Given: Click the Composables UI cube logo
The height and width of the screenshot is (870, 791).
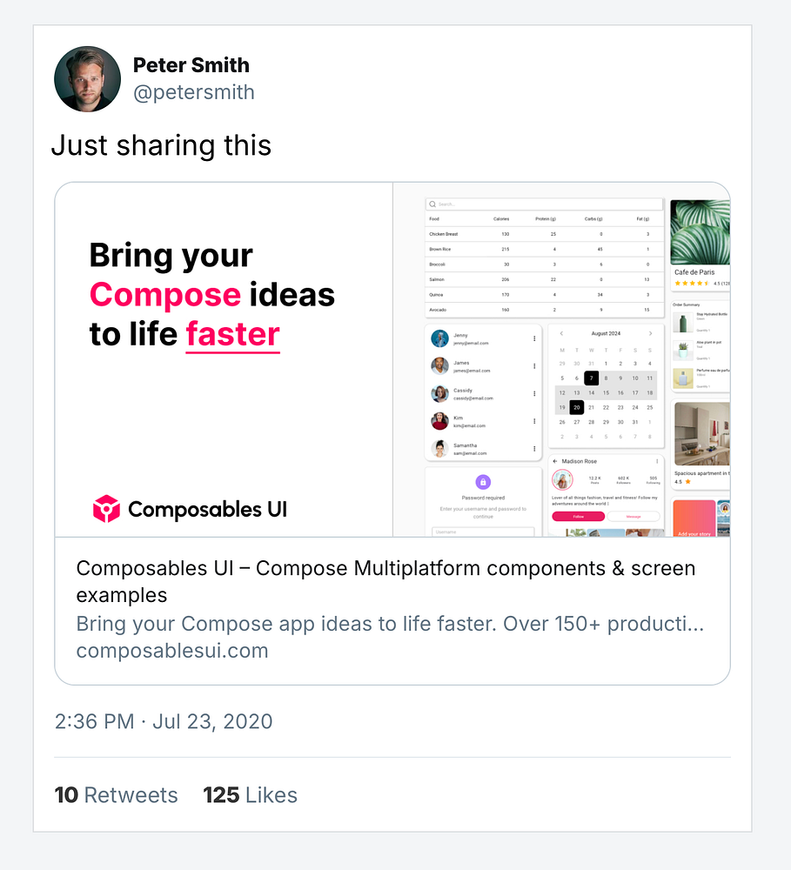Looking at the screenshot, I should tap(106, 509).
